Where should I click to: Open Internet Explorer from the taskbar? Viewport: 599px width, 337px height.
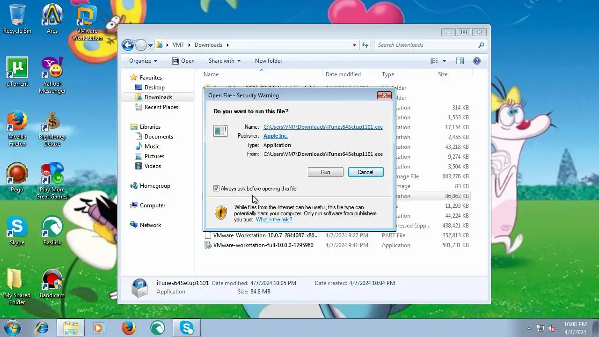(x=42, y=328)
